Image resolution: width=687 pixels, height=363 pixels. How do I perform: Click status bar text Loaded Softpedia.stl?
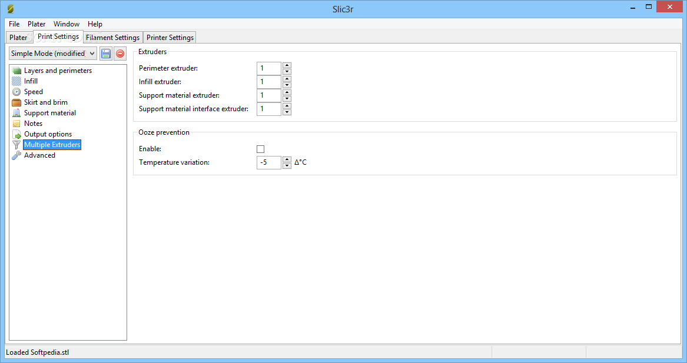[37, 352]
